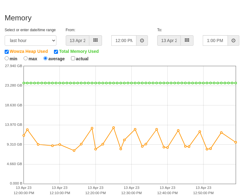Click the '9.310 GB' y-axis label

pos(15,144)
